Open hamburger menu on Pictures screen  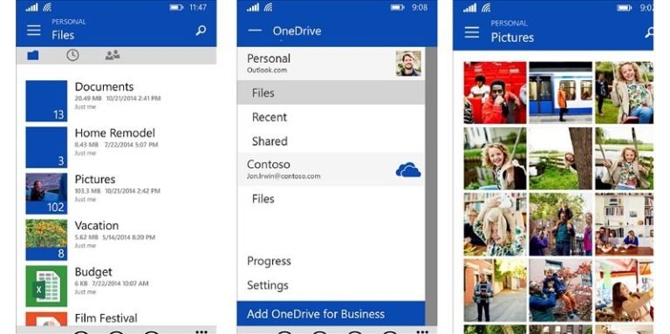[x=472, y=32]
